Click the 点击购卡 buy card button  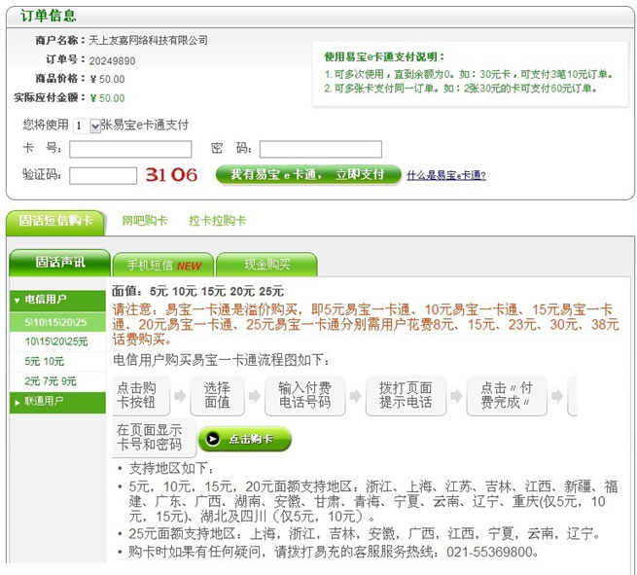pos(244,439)
